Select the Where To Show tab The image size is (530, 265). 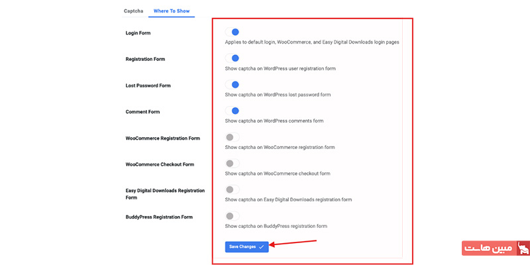click(172, 11)
